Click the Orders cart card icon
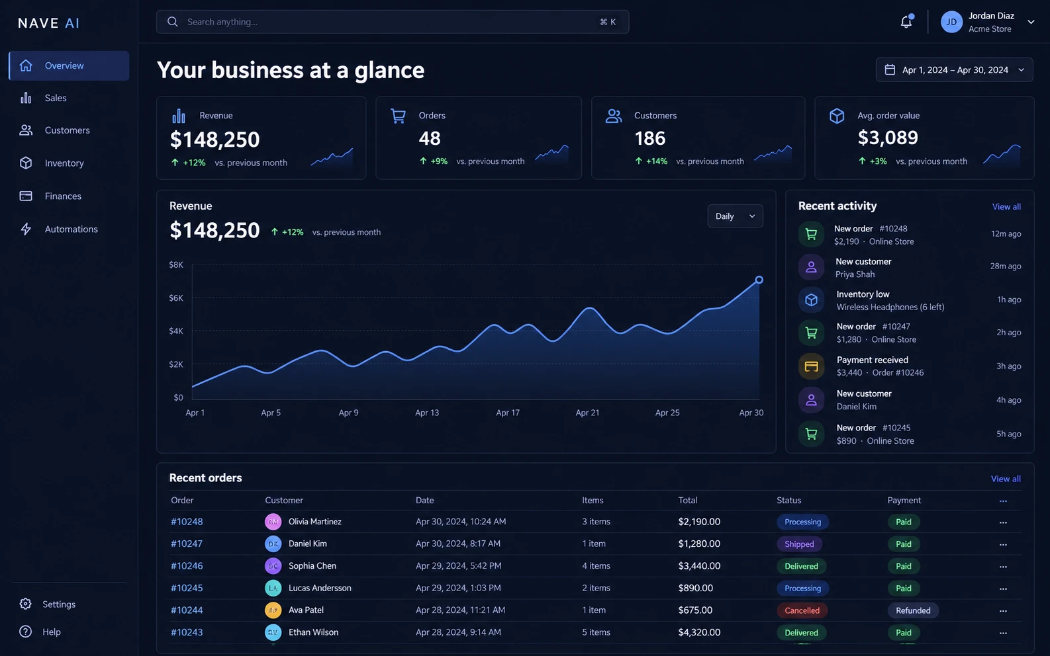The width and height of the screenshot is (1050, 656). tap(398, 116)
